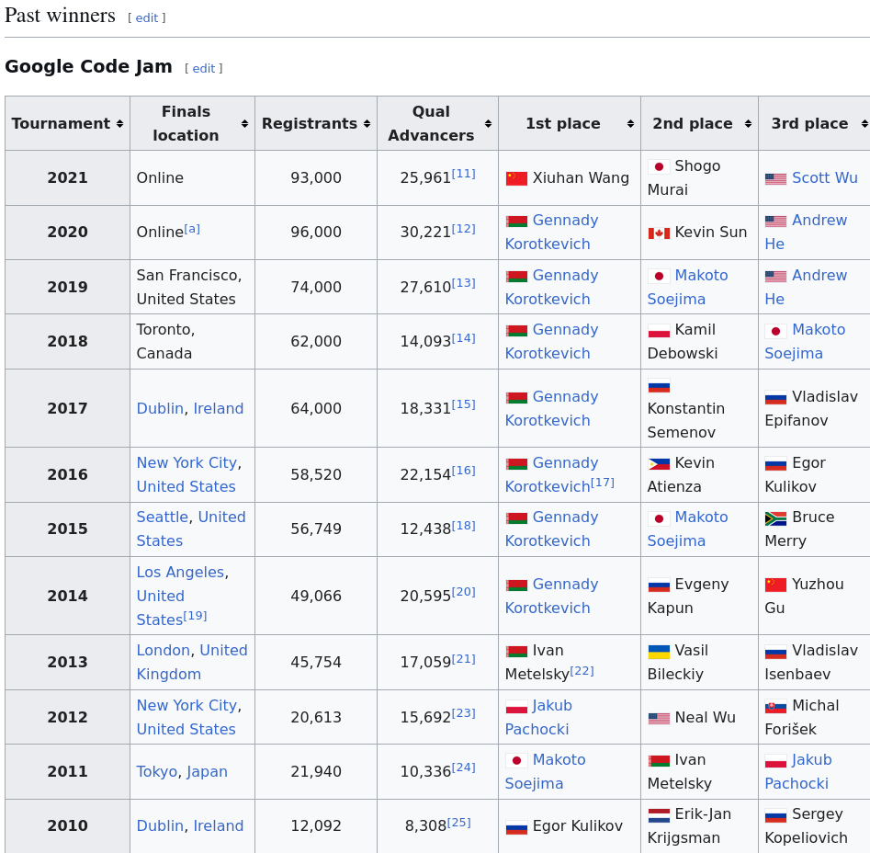Image resolution: width=870 pixels, height=853 pixels.
Task: Open reference [11] beside 25,961
Action: (463, 174)
